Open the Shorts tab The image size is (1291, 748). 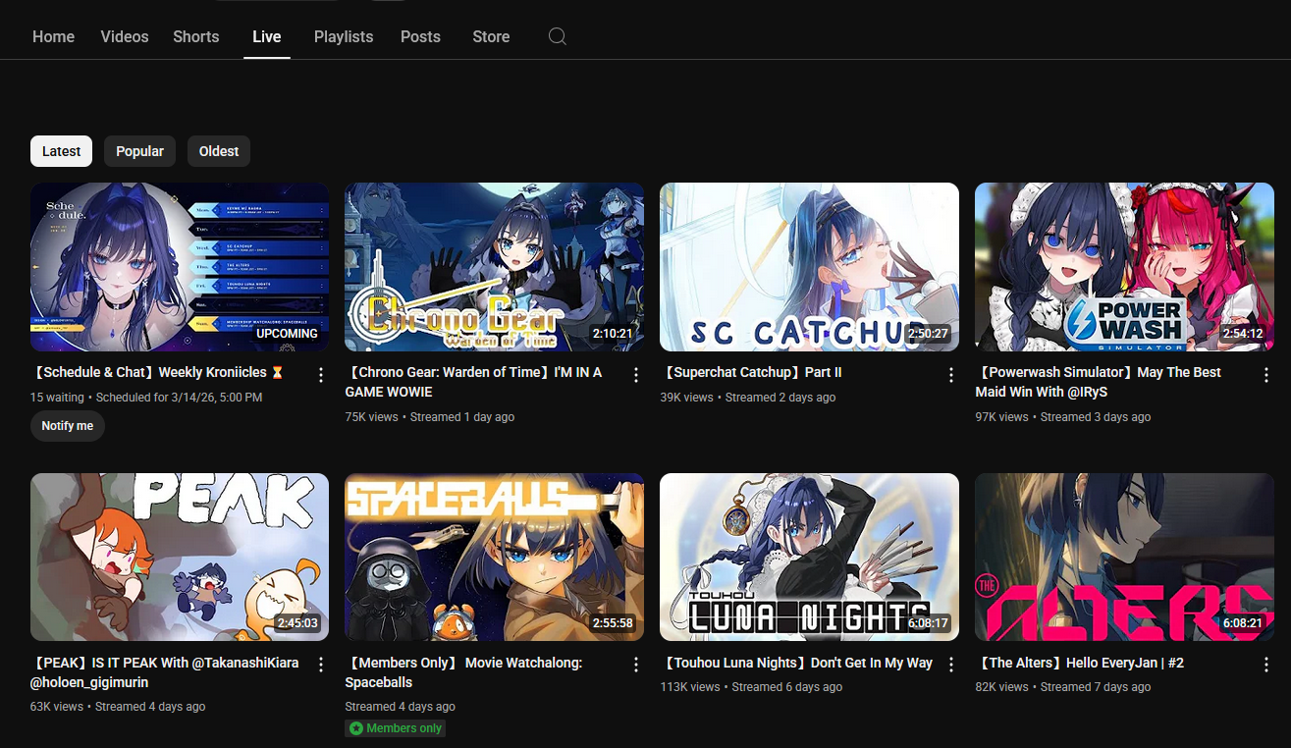click(196, 36)
